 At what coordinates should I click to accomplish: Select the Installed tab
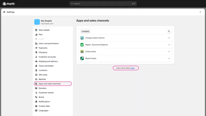(85, 31)
